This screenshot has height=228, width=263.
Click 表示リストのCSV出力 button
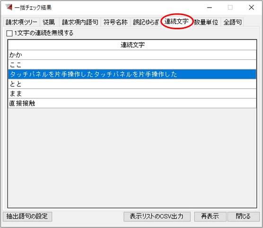(x=157, y=217)
